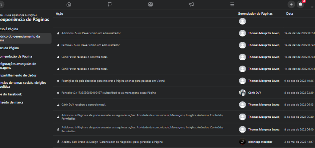Click person icon beside 'Removeu Sunil Pawar como um administrador'

point(58,45)
